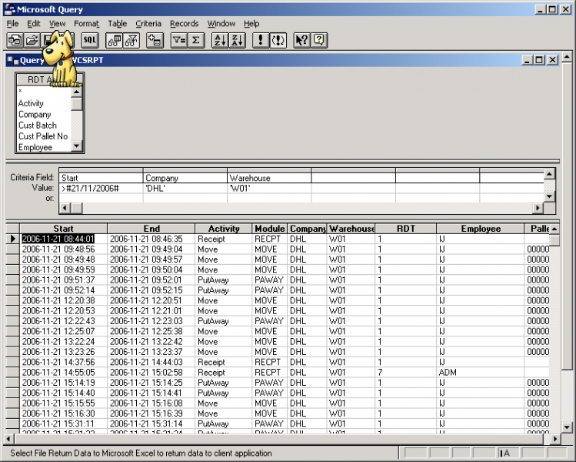Toggle the Show/Hide Tables icon
This screenshot has height=462, width=576.
click(115, 40)
